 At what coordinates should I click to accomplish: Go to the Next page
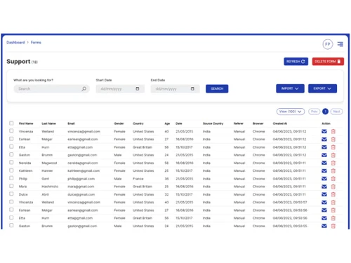pyautogui.click(x=336, y=112)
